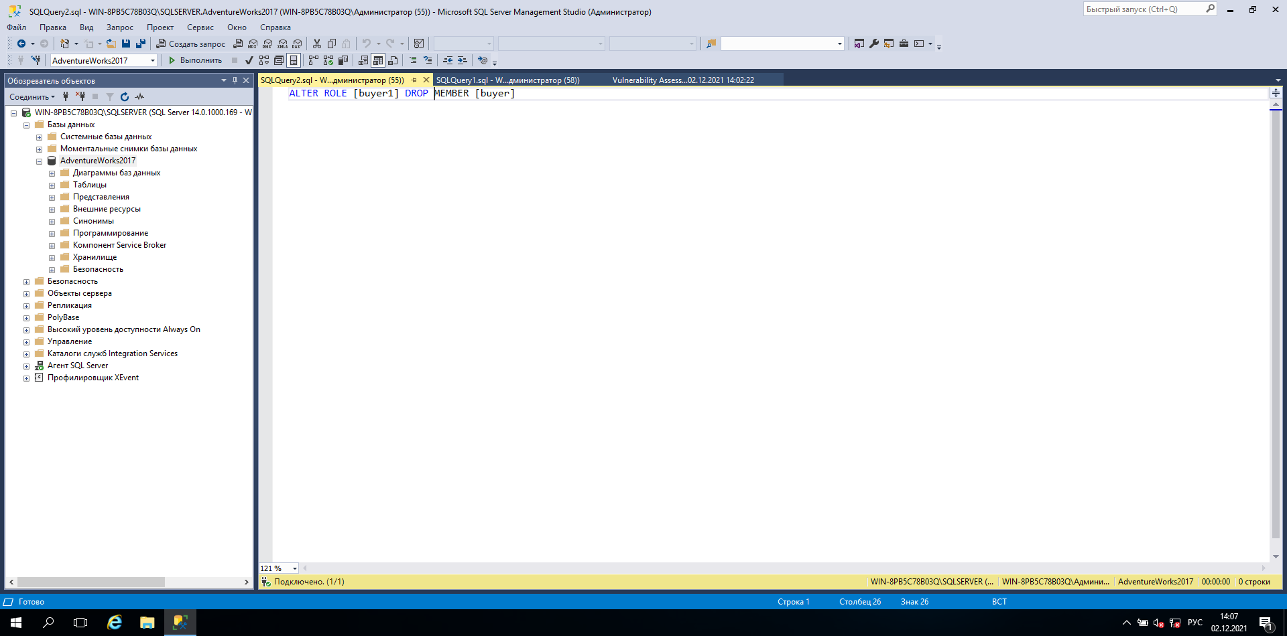Image resolution: width=1287 pixels, height=636 pixels.
Task: Click the Specify Template Parameters icon
Action: click(483, 60)
